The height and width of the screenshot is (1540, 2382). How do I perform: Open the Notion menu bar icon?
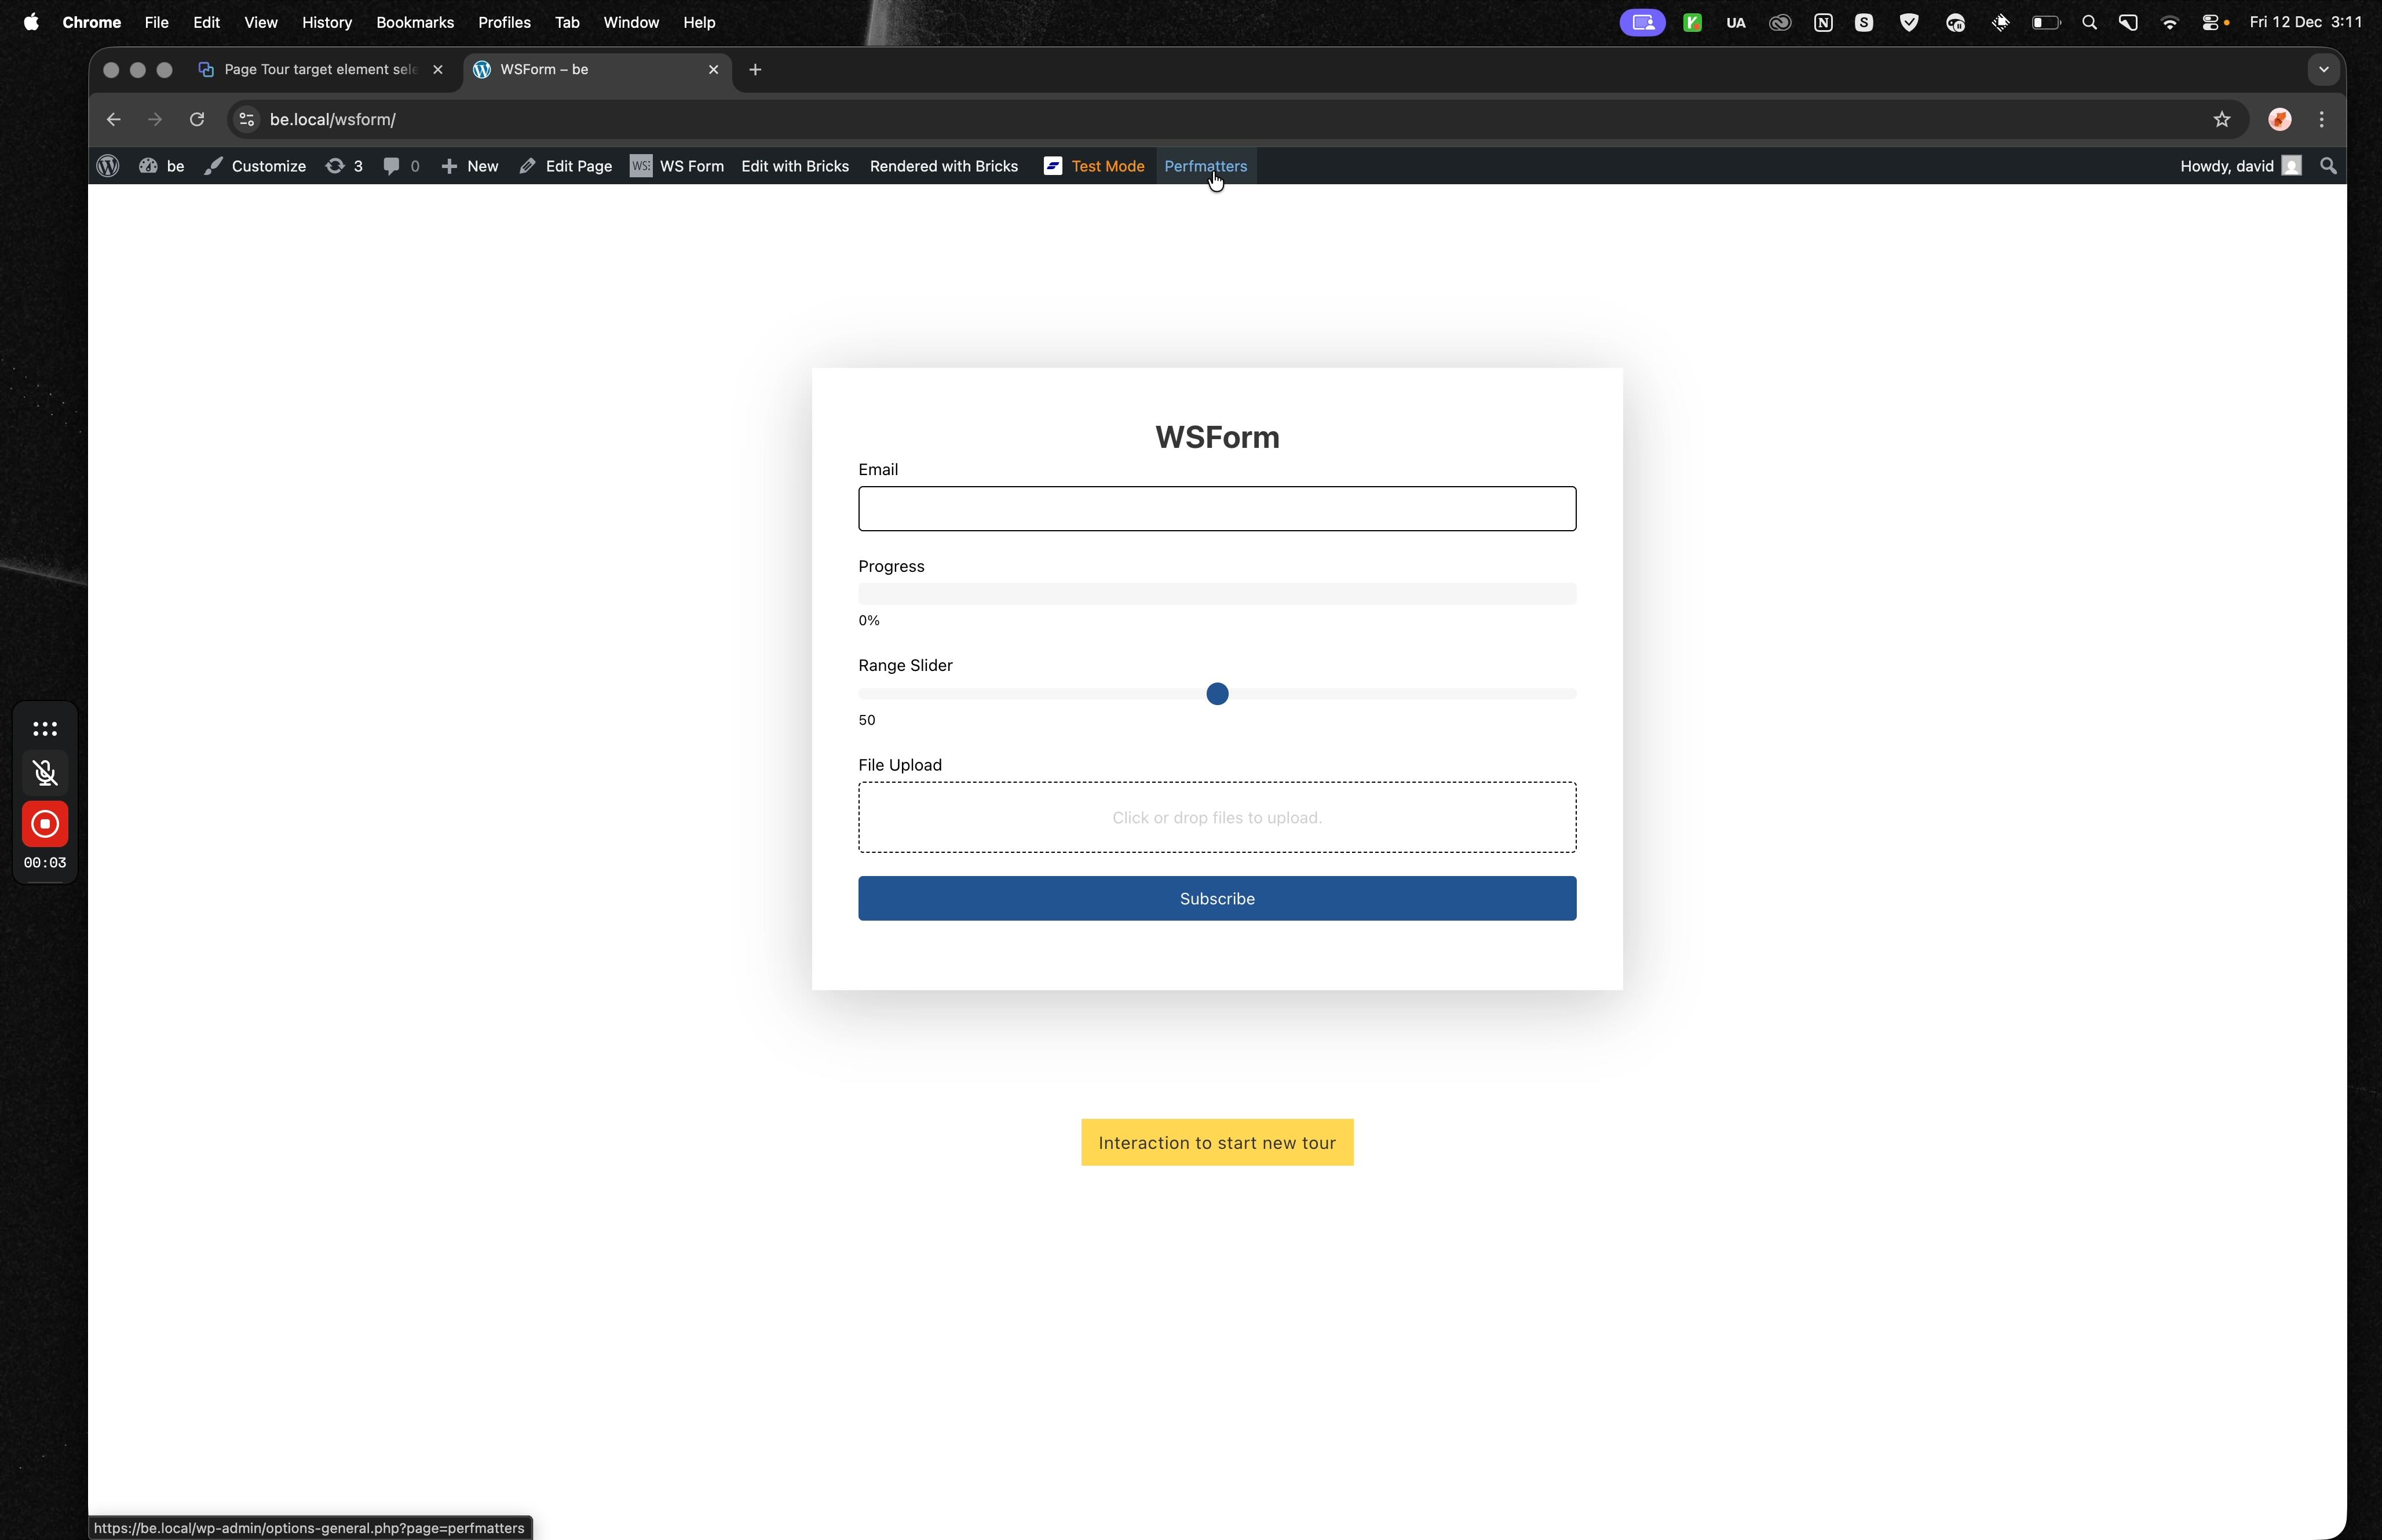coord(1822,22)
